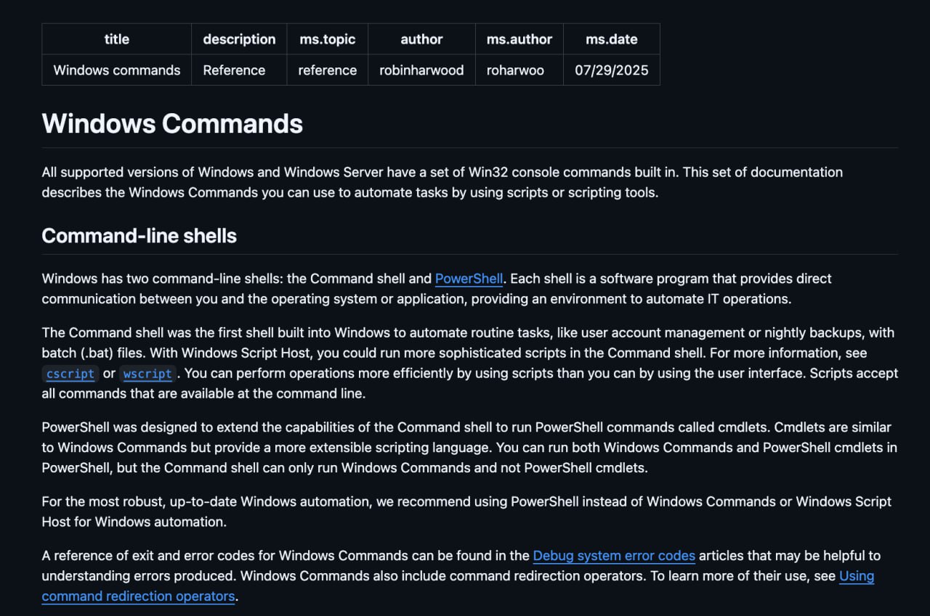Click the robinharwood author cell
This screenshot has width=930, height=616.
pyautogui.click(x=421, y=70)
